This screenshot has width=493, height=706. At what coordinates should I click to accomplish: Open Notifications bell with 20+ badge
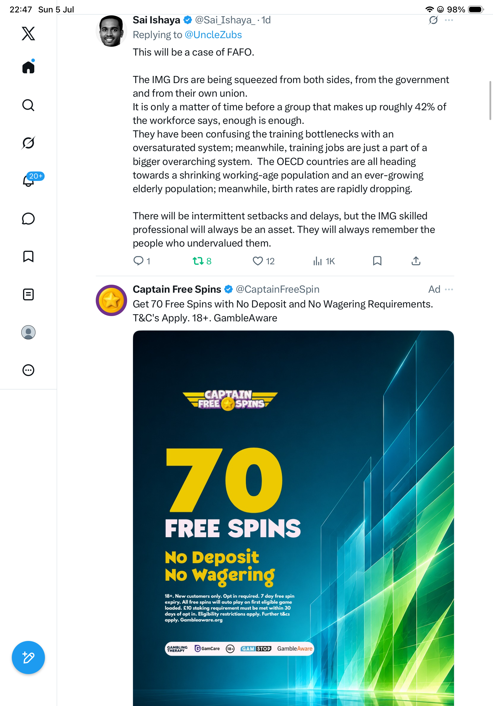28,180
